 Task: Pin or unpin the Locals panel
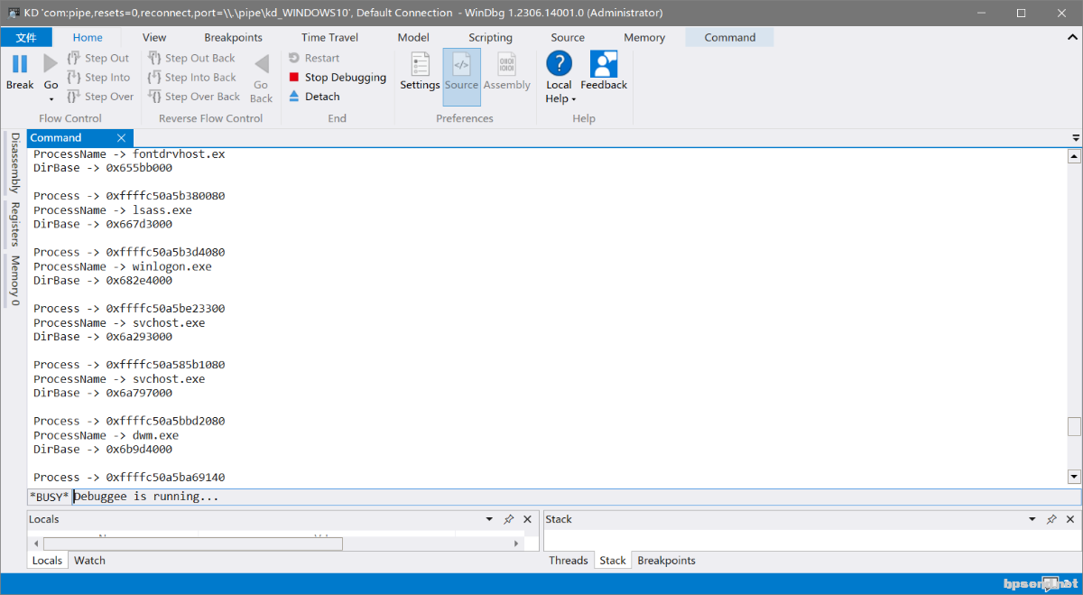[509, 519]
